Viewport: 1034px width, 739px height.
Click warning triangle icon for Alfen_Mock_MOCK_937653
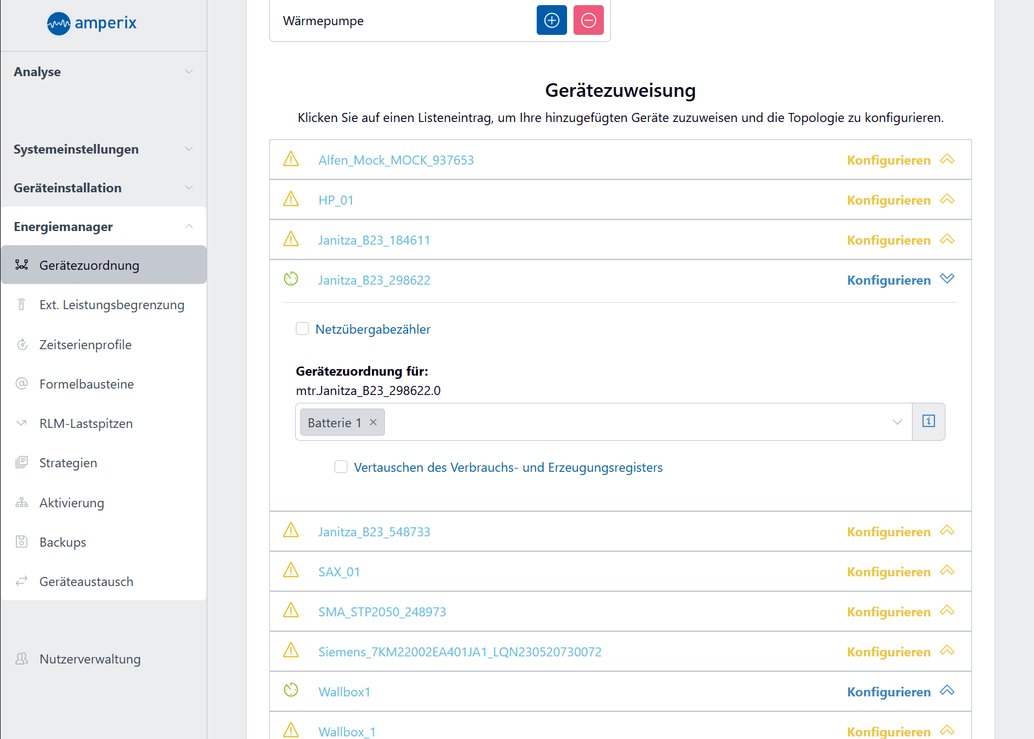tap(291, 159)
